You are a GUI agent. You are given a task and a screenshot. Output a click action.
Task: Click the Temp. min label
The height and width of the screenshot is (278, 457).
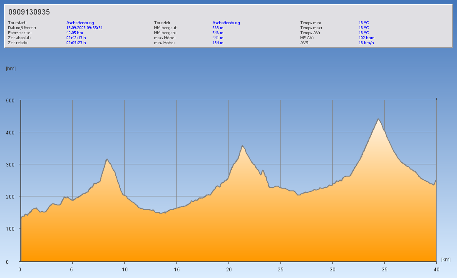coord(310,23)
